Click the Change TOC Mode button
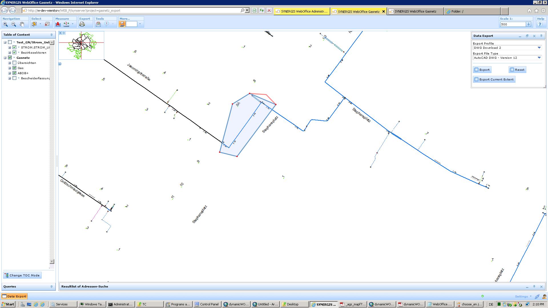The image size is (548, 308). [22, 275]
